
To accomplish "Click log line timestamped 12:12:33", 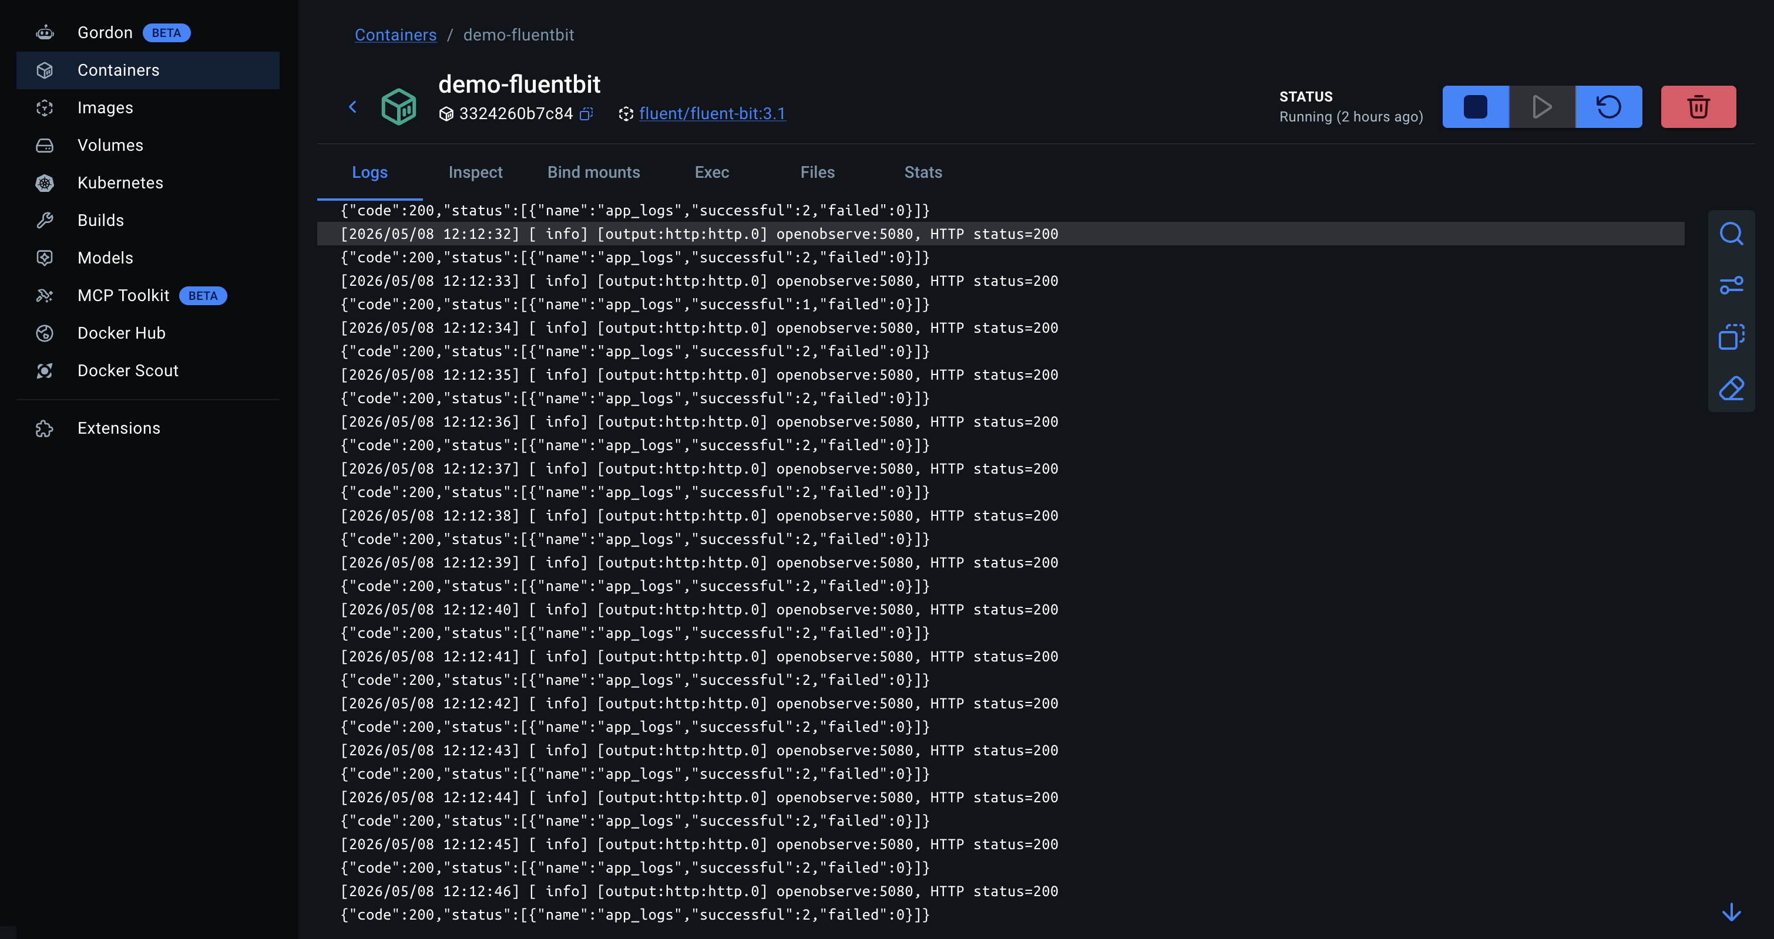I will tap(700, 281).
